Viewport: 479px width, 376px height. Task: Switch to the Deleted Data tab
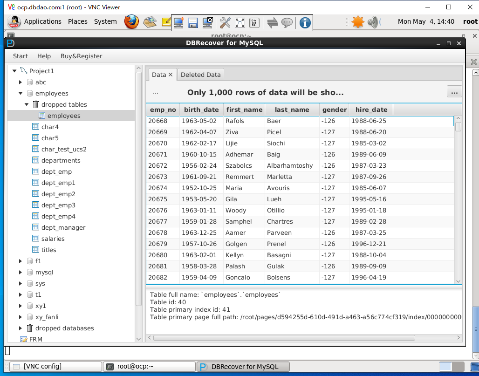(x=200, y=75)
